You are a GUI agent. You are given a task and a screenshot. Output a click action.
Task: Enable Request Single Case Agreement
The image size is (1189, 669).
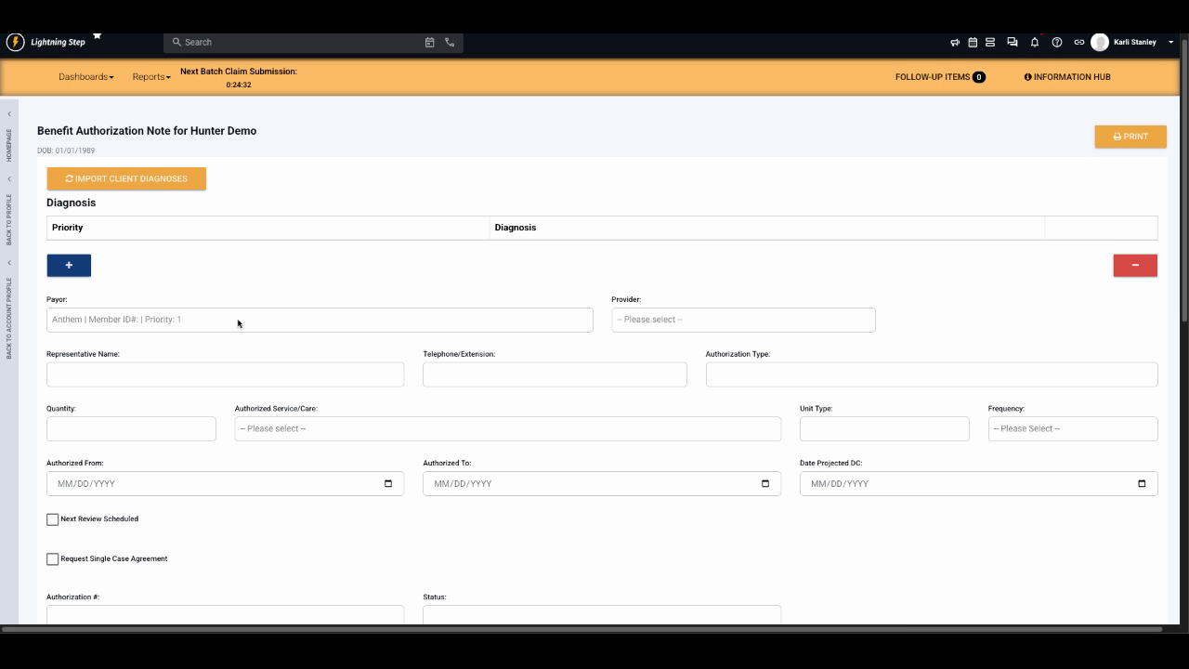click(53, 558)
